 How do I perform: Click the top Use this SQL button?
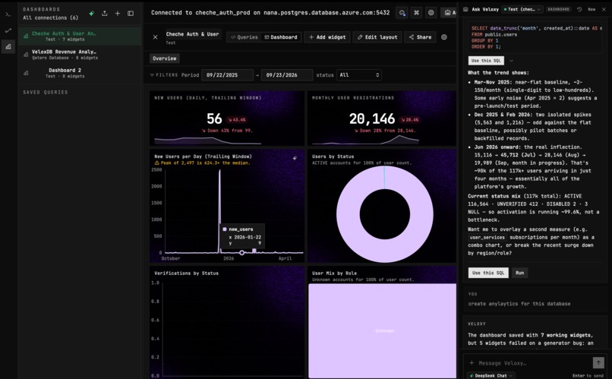[x=486, y=61]
